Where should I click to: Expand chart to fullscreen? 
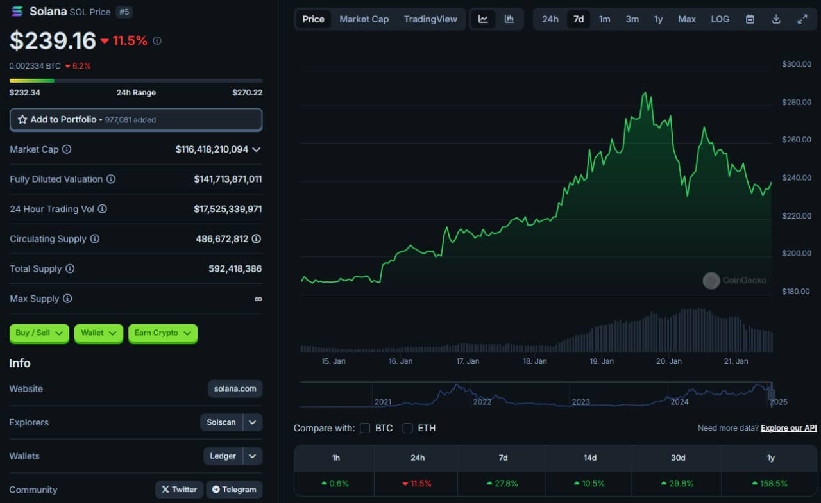[802, 19]
